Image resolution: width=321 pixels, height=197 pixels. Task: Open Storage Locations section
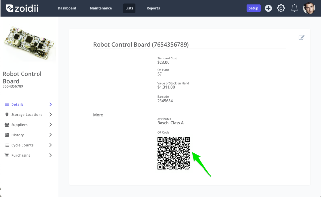[27, 115]
